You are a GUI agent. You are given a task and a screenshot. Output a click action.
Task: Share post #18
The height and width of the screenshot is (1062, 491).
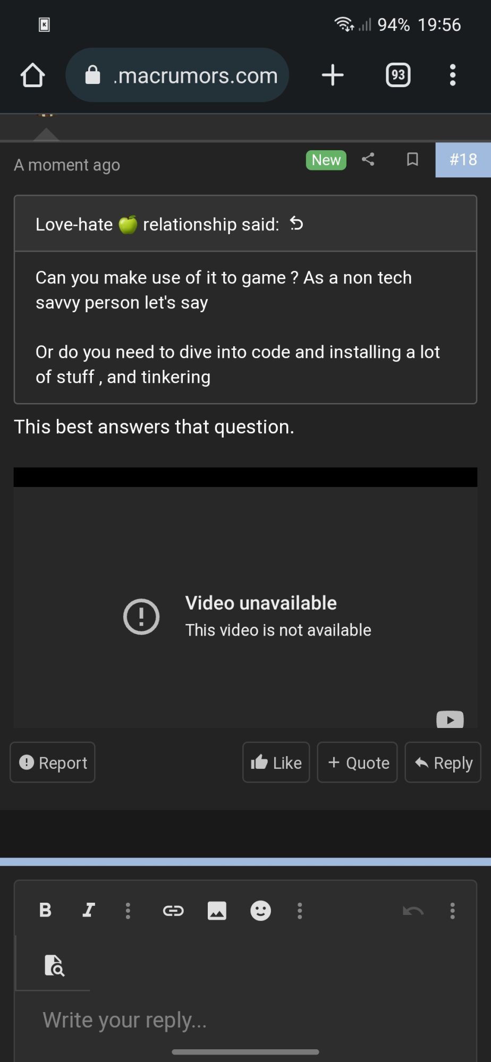[x=368, y=159]
